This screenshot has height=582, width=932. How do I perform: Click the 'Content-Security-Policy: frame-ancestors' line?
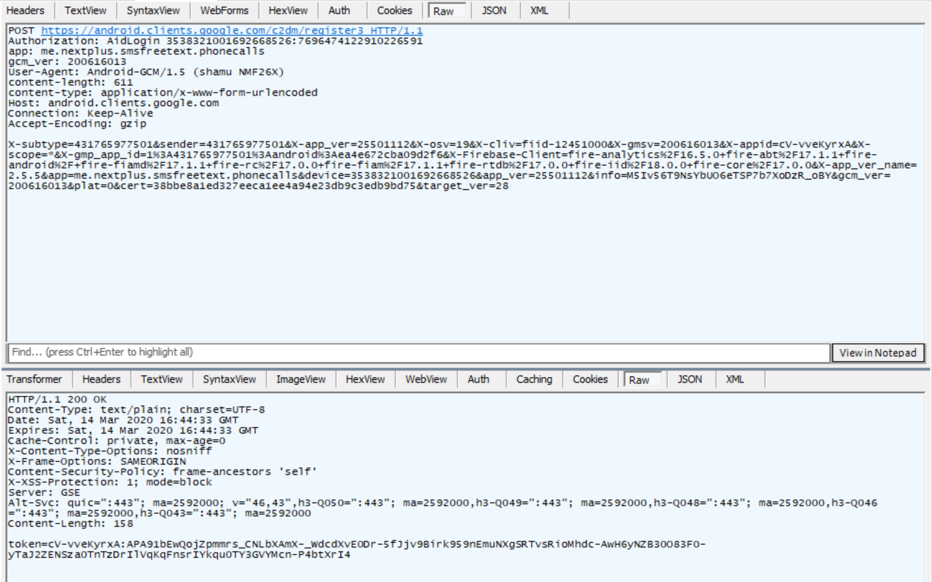pyautogui.click(x=162, y=472)
